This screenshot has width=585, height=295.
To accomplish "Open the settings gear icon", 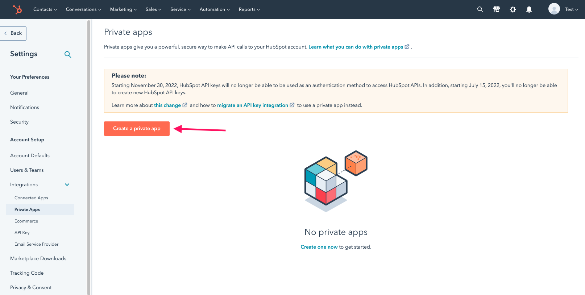I will coord(513,9).
